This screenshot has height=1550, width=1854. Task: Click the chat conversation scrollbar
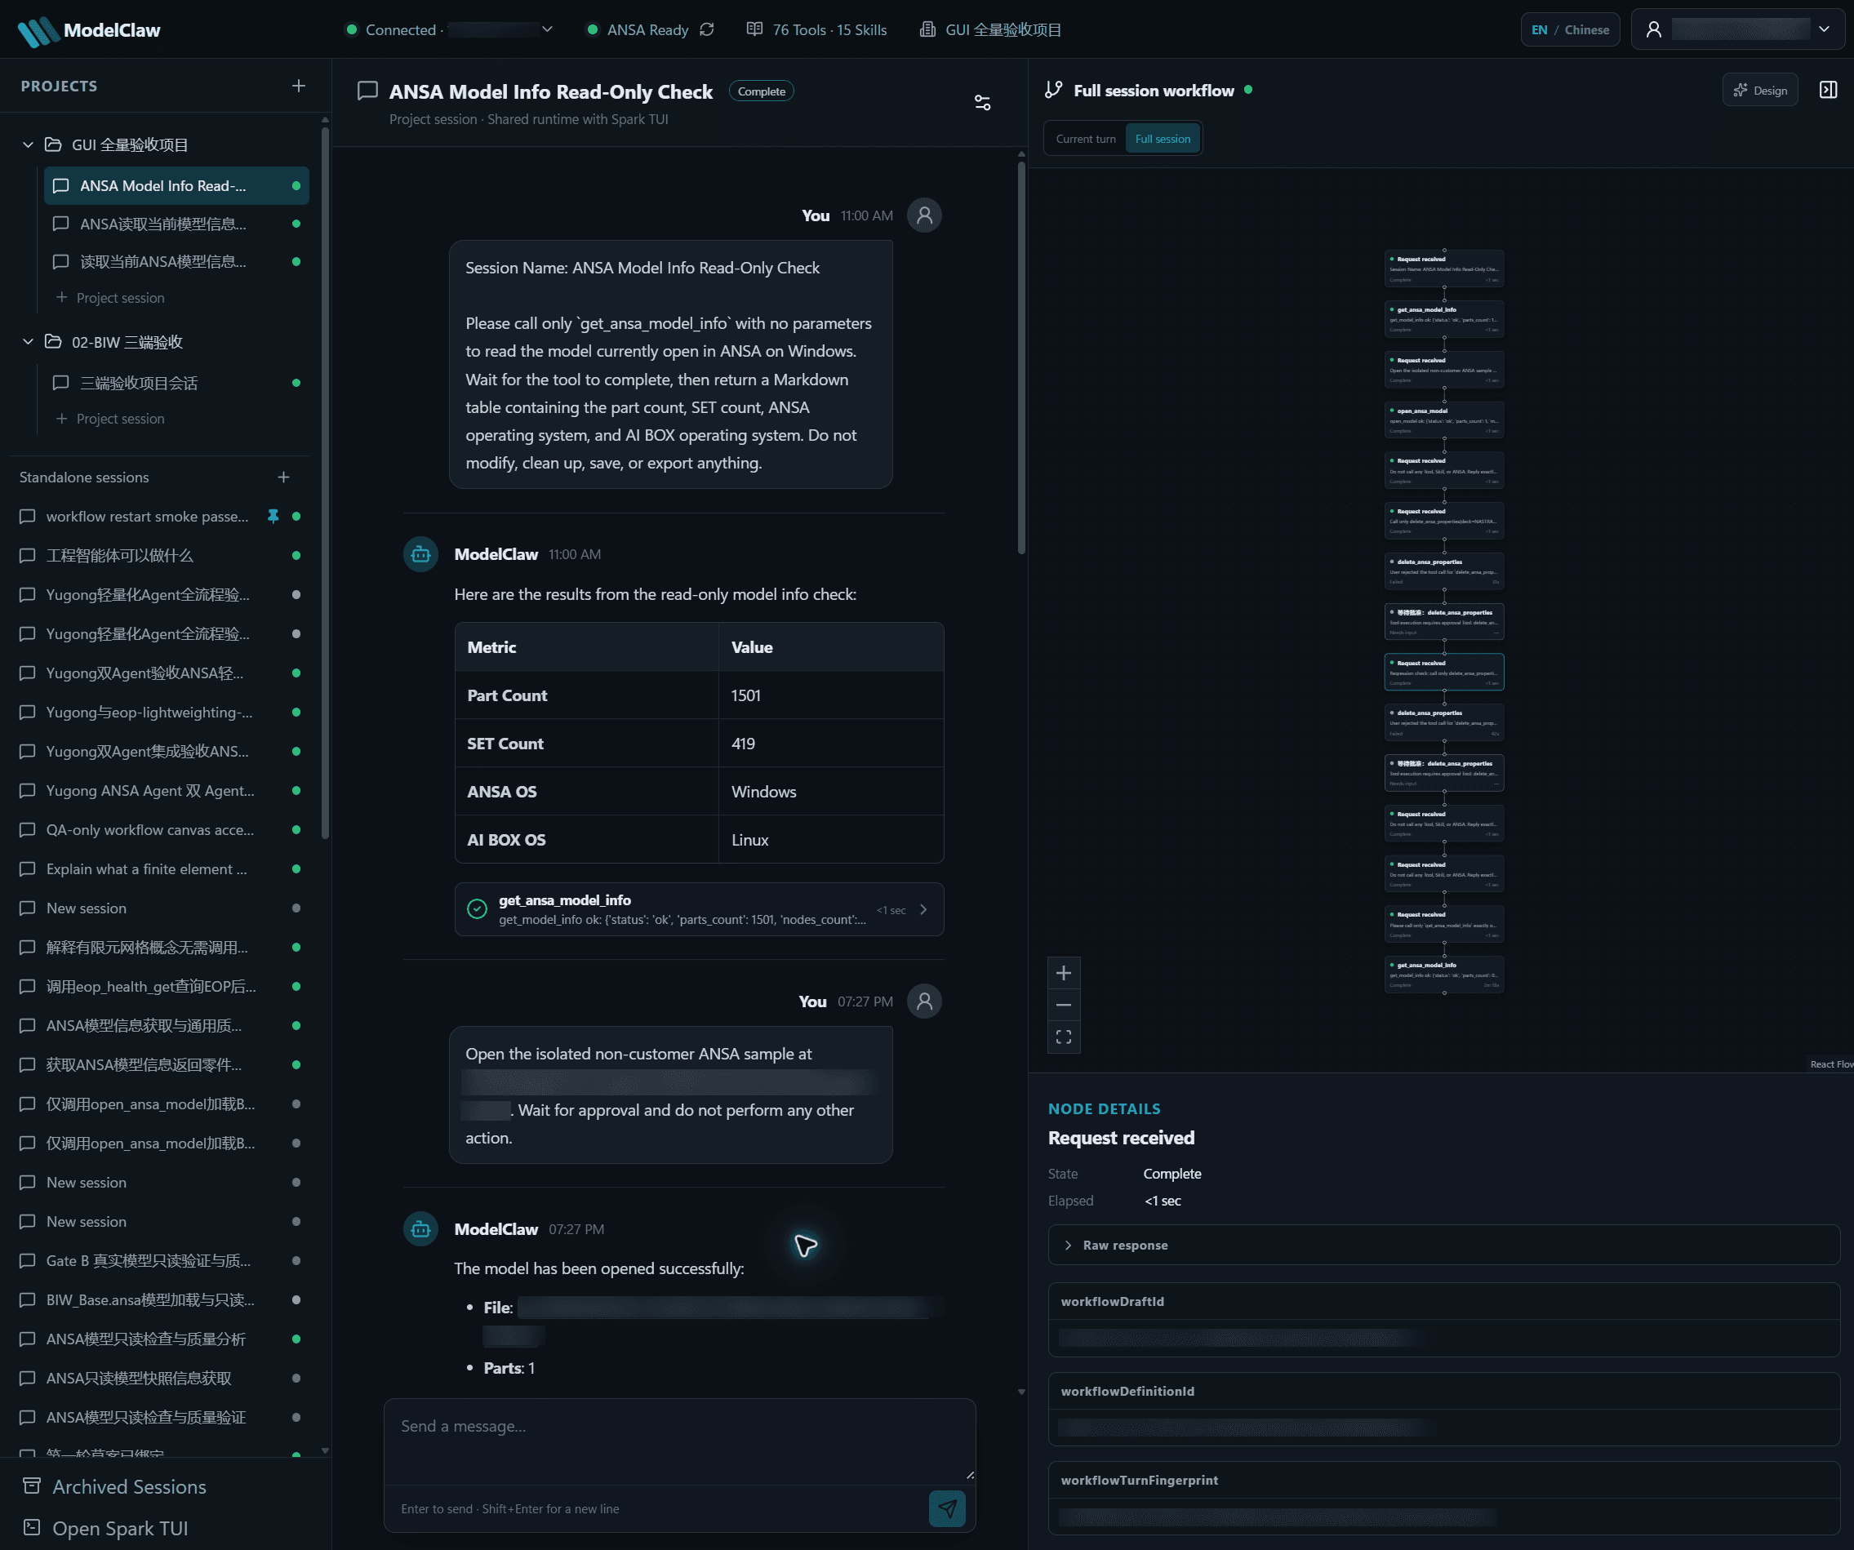tap(1021, 357)
